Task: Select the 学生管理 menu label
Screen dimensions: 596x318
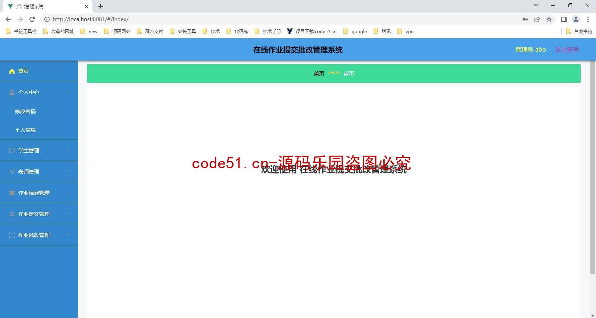Action: [29, 150]
